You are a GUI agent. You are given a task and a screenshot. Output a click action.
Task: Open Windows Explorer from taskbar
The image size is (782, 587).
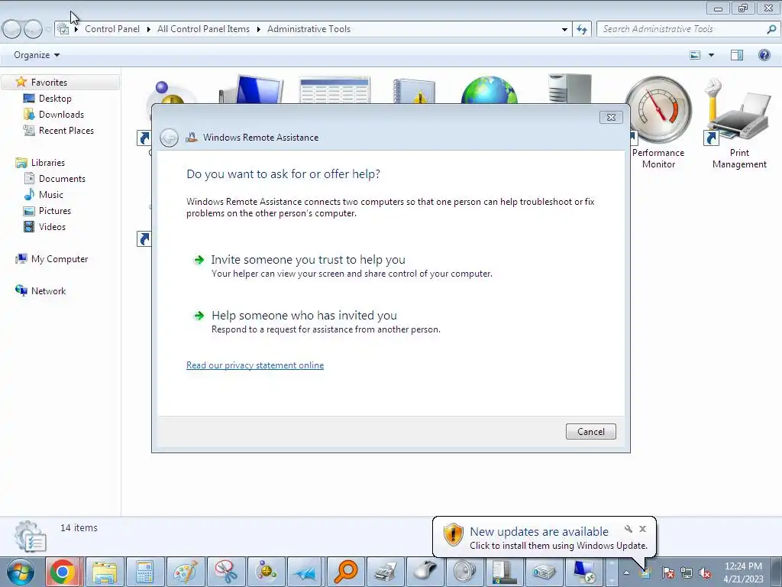click(x=104, y=572)
